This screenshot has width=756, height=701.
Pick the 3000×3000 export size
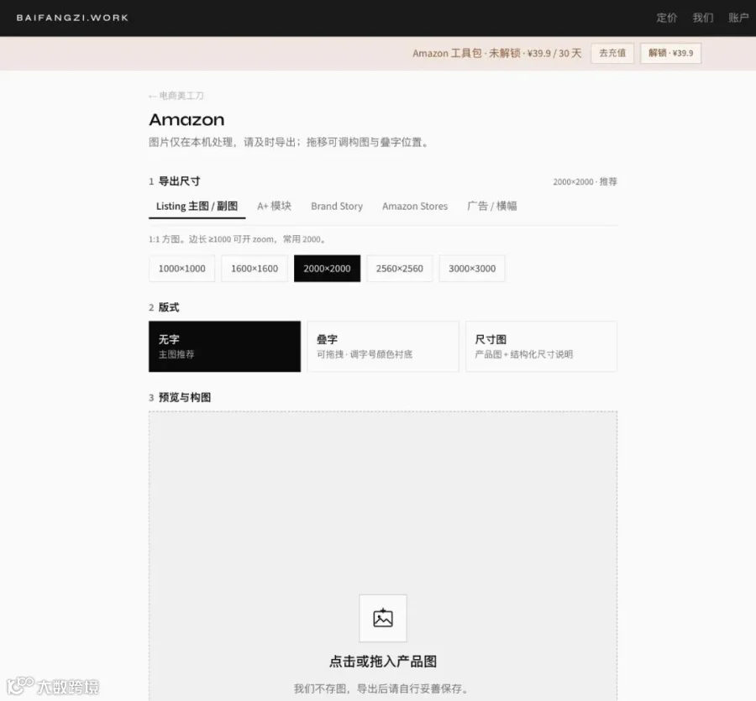(x=472, y=269)
